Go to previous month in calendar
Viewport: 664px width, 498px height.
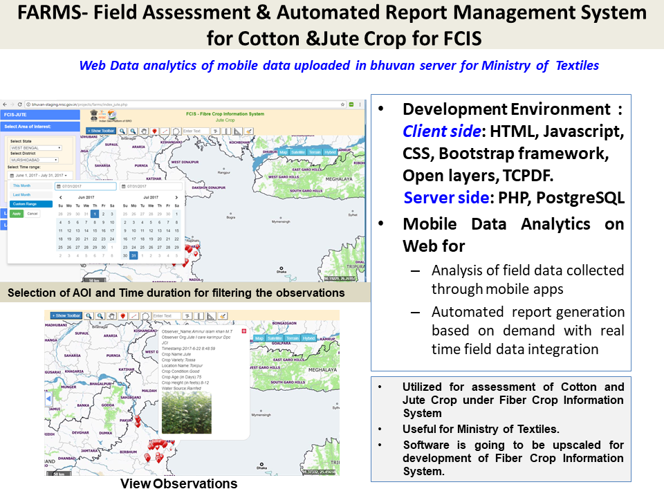pos(61,197)
